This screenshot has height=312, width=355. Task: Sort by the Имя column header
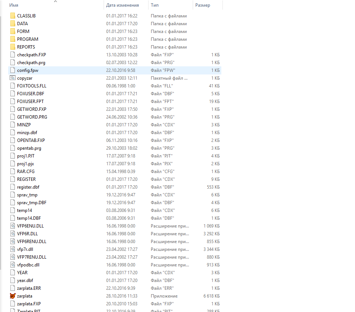tap(14, 5)
